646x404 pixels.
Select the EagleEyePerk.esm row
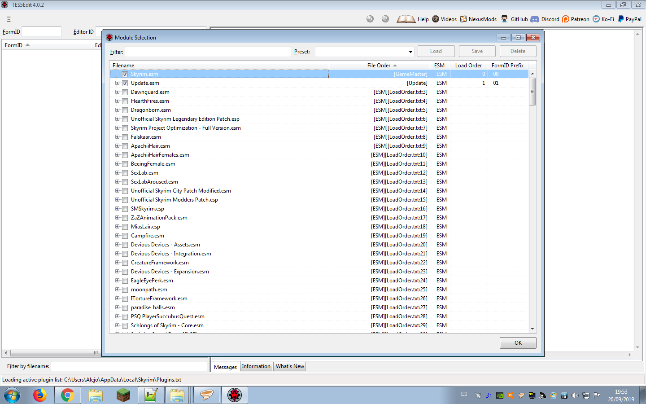tap(319, 281)
